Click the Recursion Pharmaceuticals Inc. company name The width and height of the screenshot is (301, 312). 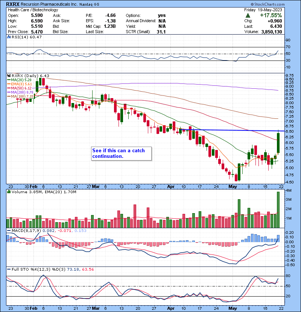49,4
